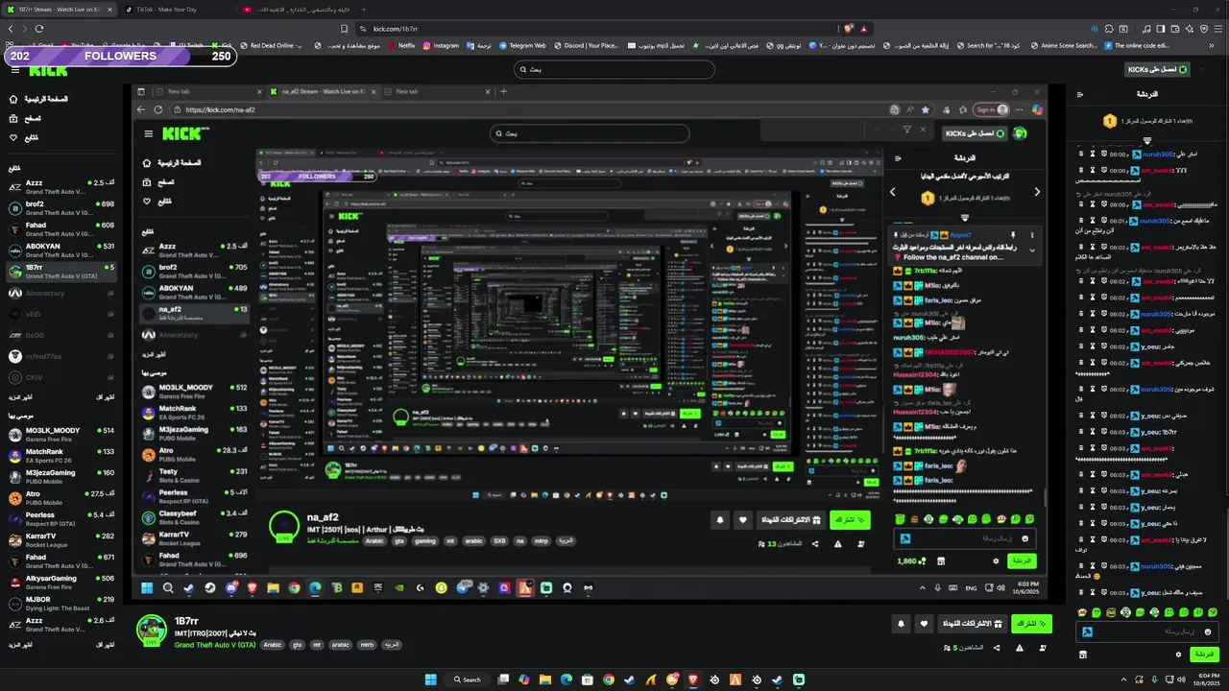Open the emote picker in the chat message box
Image resolution: width=1229 pixels, height=691 pixels.
[x=1208, y=631]
